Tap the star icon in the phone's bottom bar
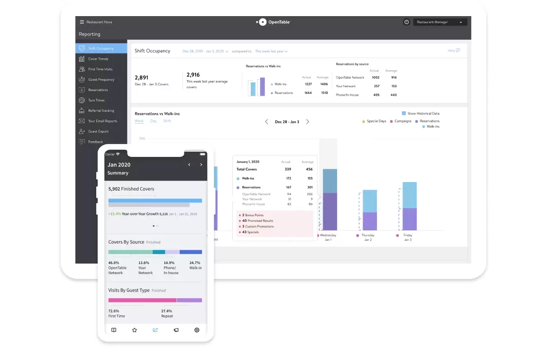547x347 pixels. (134, 330)
